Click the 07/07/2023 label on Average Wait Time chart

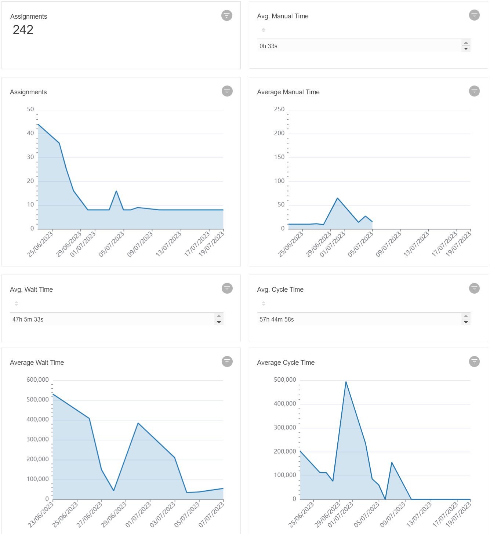(211, 515)
